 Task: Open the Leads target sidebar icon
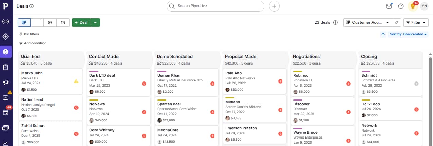[6, 37]
